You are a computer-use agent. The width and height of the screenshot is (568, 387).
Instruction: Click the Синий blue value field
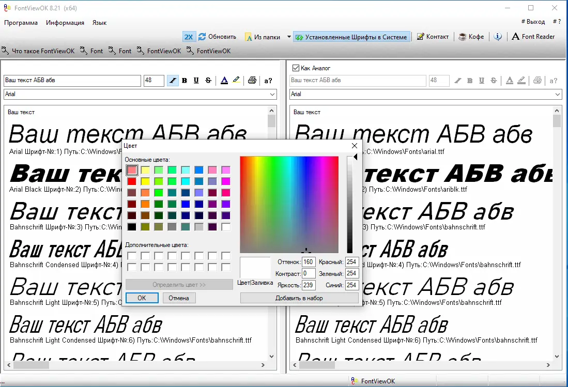click(352, 285)
